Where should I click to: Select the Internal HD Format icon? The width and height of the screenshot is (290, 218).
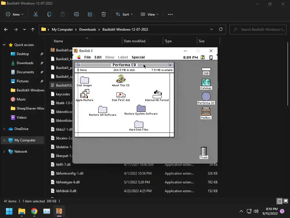[x=157, y=94]
